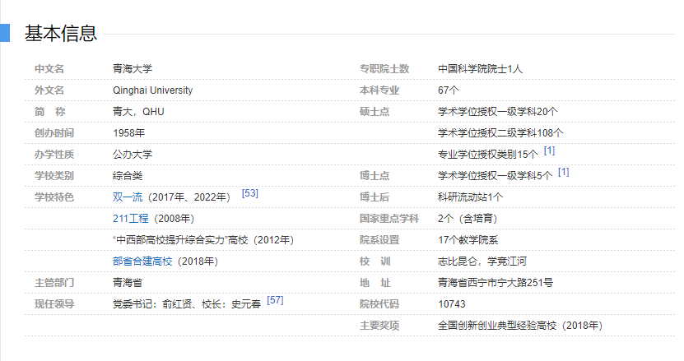Click the 学术学位授权二级学科108个 text
The image size is (684, 361).
click(500, 133)
